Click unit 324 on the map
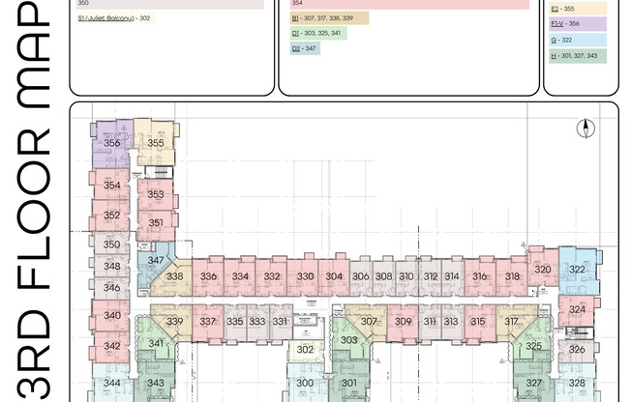Image resolution: width=631 pixels, height=402 pixels. click(x=577, y=309)
